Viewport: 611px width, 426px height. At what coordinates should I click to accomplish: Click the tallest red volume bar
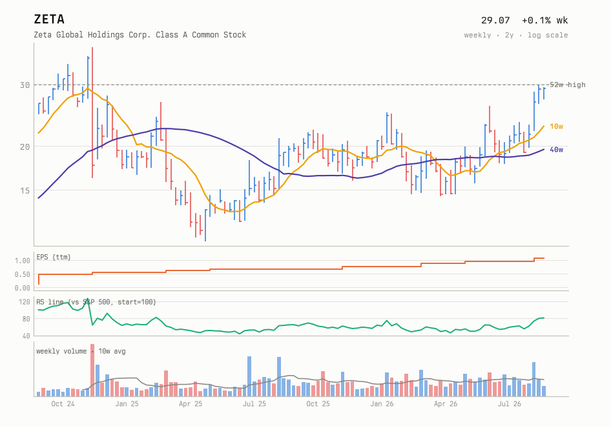pos(92,370)
